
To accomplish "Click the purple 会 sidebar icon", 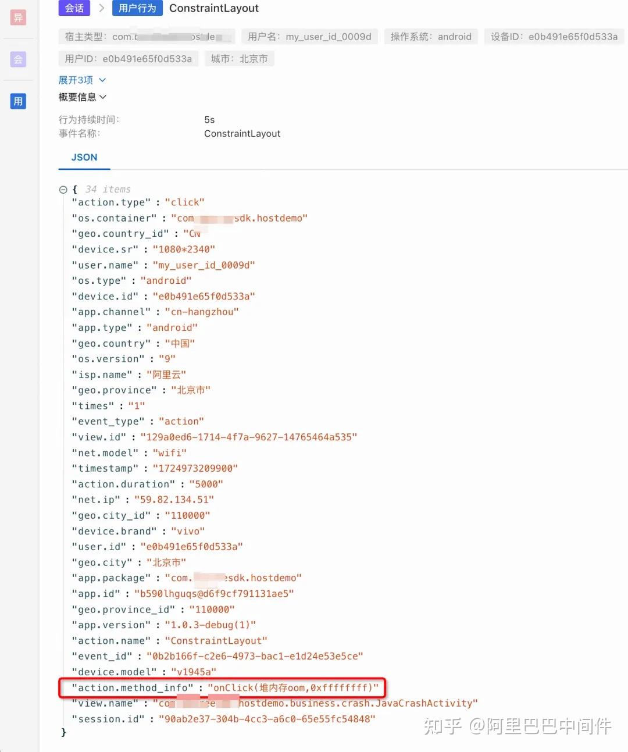I will pos(18,59).
